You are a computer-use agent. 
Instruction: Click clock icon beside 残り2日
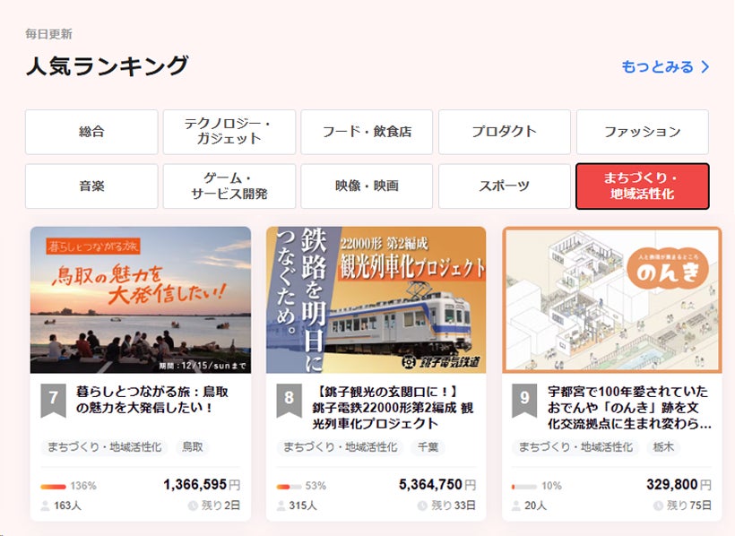193,506
